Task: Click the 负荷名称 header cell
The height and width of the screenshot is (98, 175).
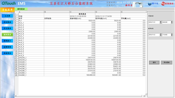Action: (x=57, y=19)
